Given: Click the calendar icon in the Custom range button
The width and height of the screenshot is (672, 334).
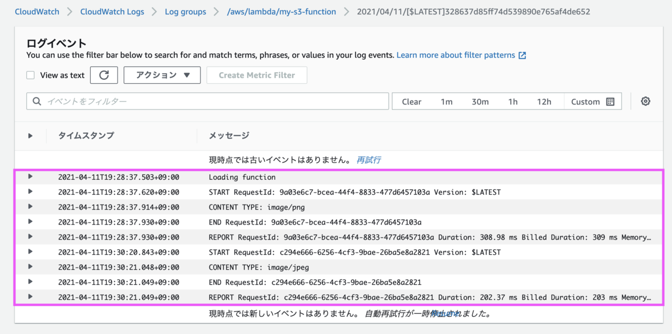Looking at the screenshot, I should [x=610, y=102].
